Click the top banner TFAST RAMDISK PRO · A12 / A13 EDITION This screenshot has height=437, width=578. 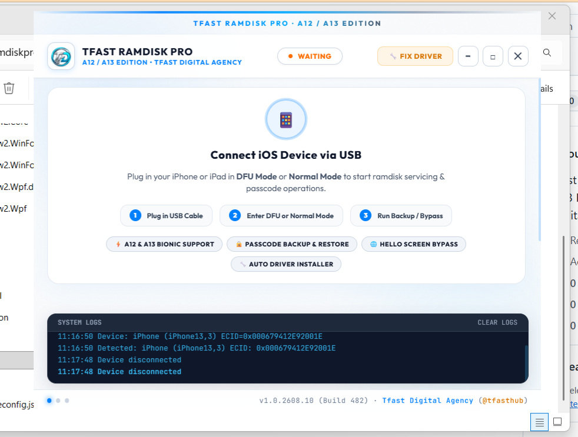[287, 24]
